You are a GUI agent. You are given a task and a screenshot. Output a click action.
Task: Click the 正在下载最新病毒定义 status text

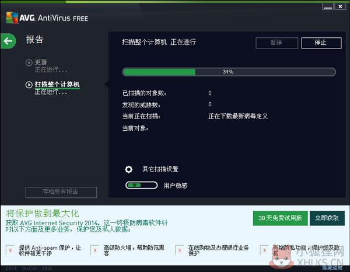point(238,116)
